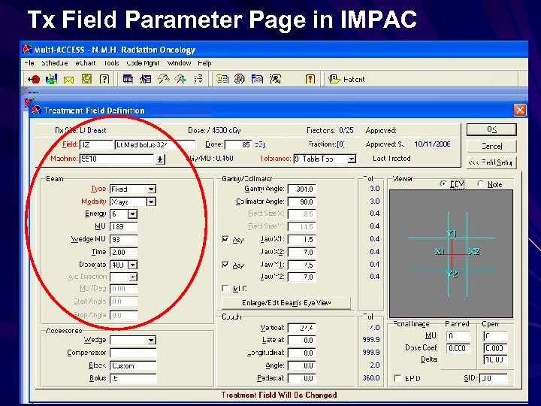541x406 pixels.
Task: Click the Multi-ACCESS title bar app icon
Action: pos(27,50)
